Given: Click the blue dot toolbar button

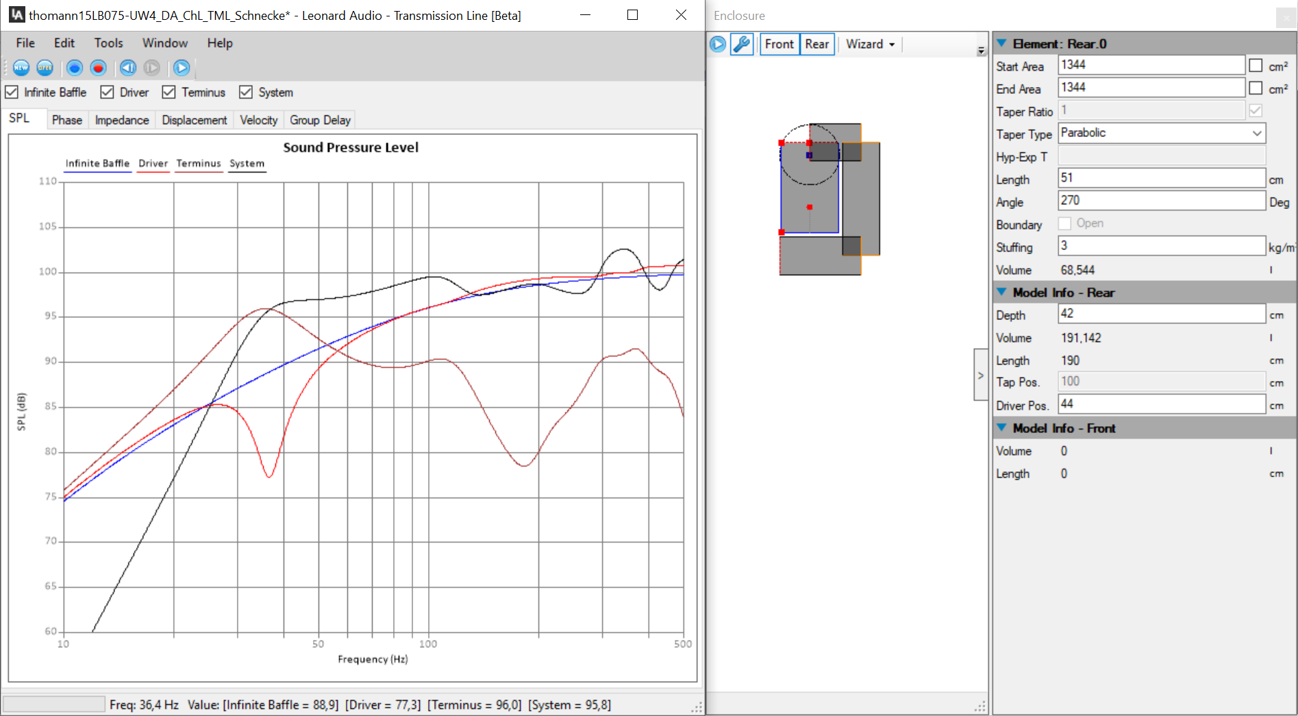Looking at the screenshot, I should click(75, 68).
